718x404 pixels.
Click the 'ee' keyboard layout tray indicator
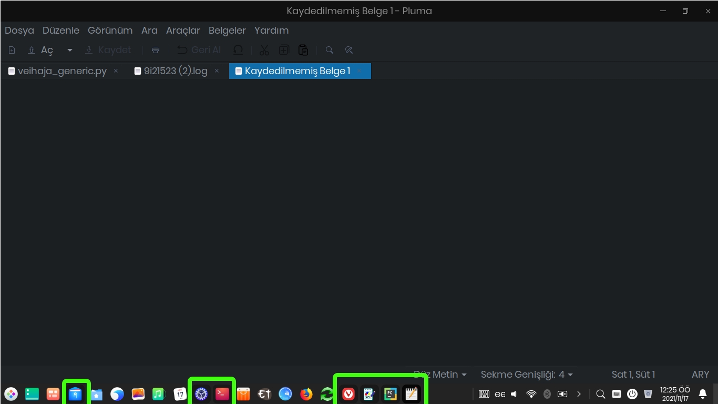point(500,394)
